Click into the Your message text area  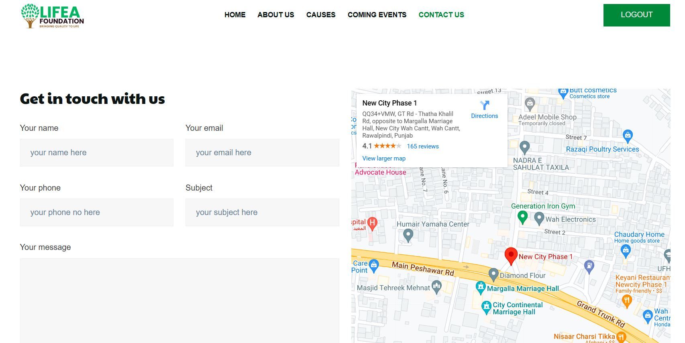tap(179, 300)
